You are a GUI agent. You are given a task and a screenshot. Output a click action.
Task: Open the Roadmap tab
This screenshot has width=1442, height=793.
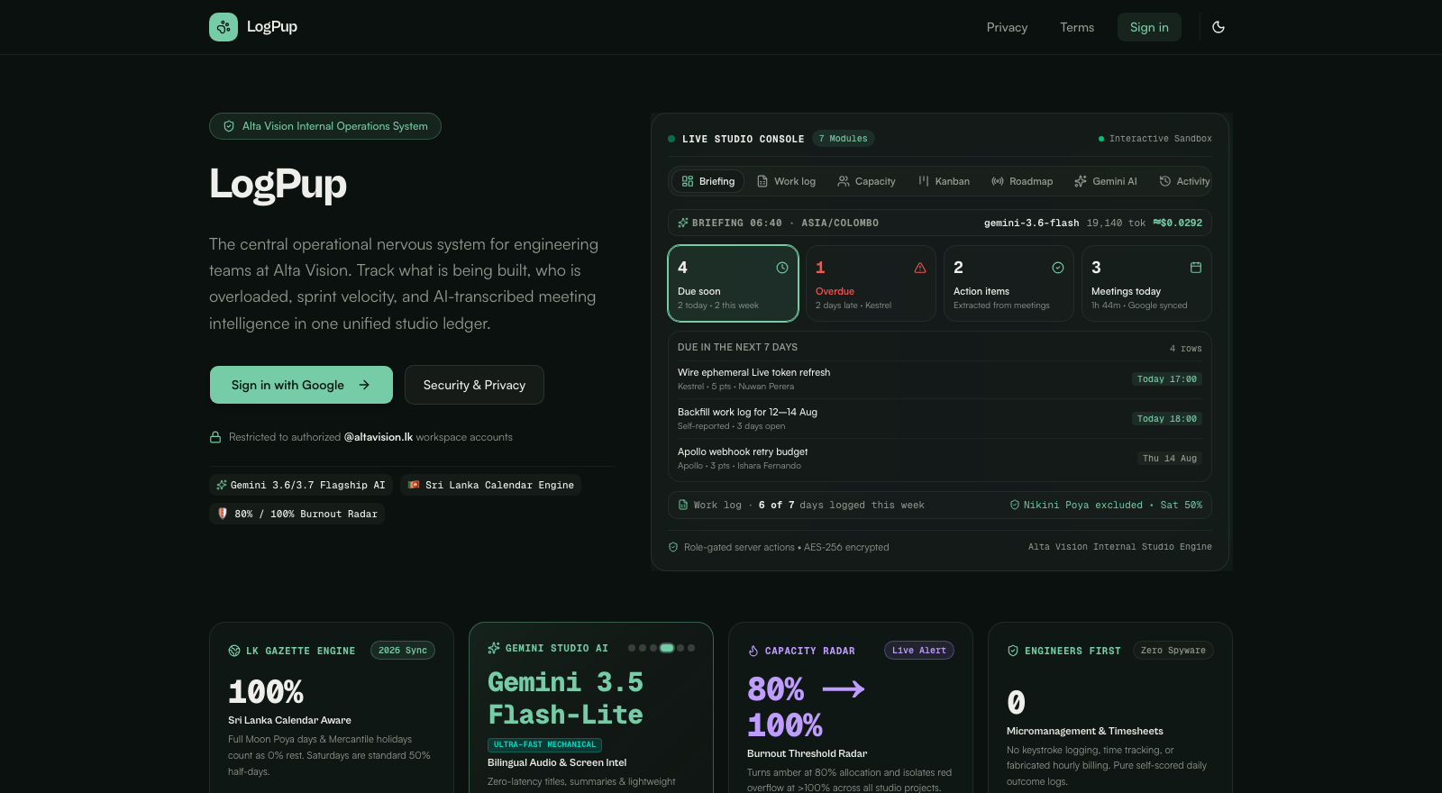pos(1022,181)
